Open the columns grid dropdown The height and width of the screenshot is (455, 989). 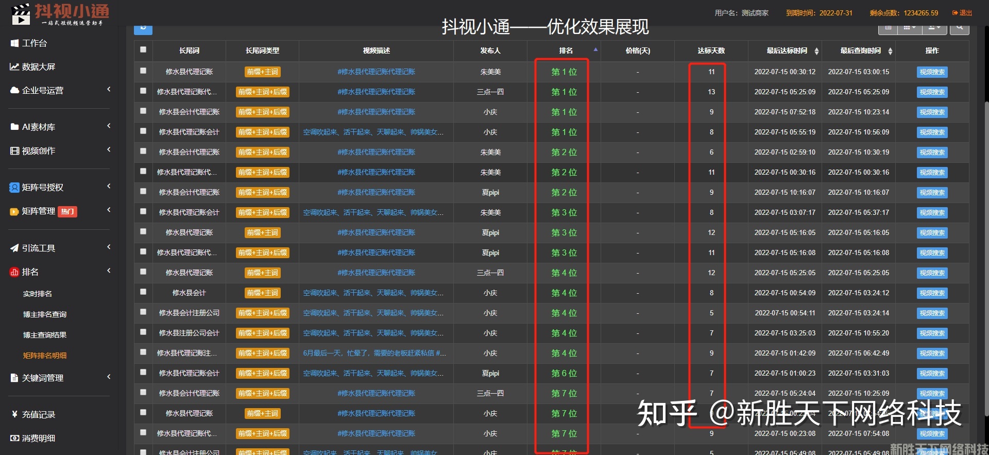click(909, 28)
